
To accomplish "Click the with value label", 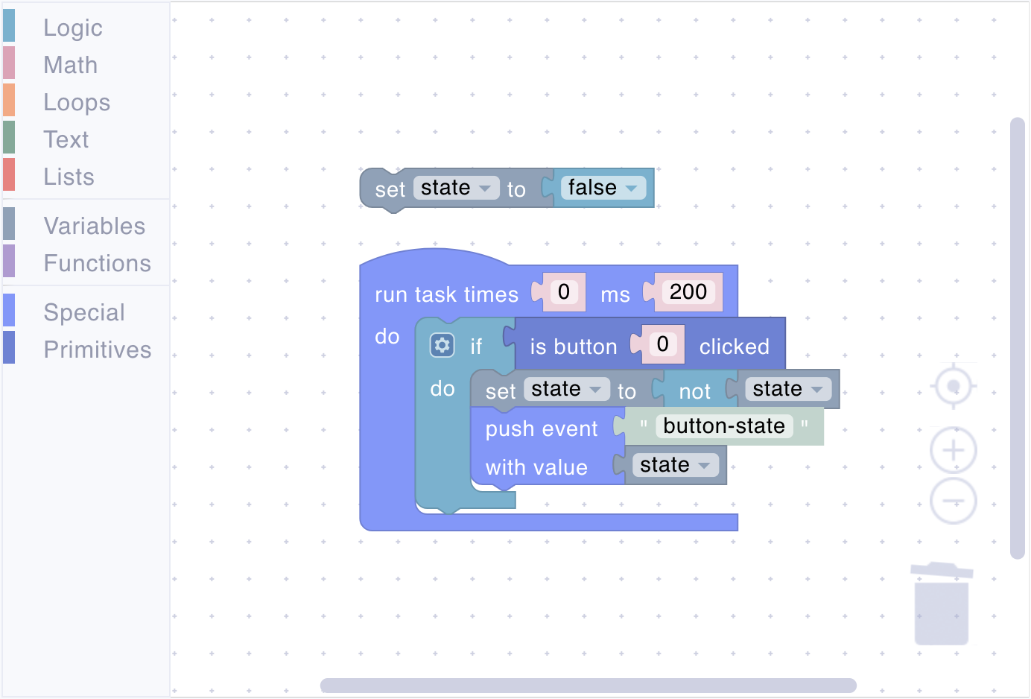I will click(536, 468).
